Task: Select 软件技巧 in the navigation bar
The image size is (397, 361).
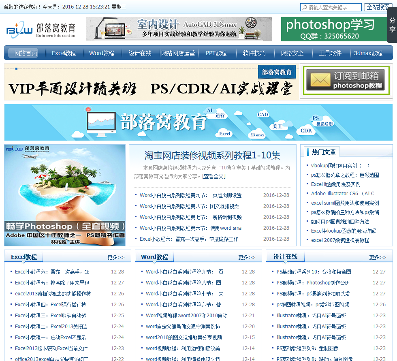Action: tap(254, 53)
